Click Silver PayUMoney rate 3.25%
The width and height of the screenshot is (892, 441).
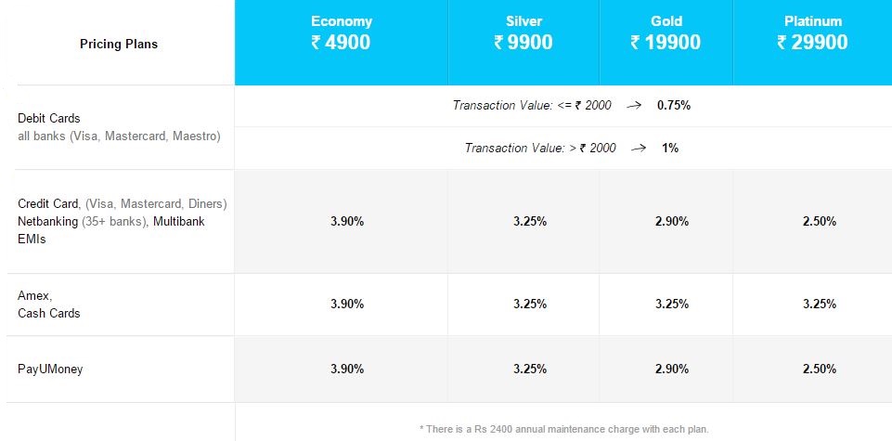530,369
